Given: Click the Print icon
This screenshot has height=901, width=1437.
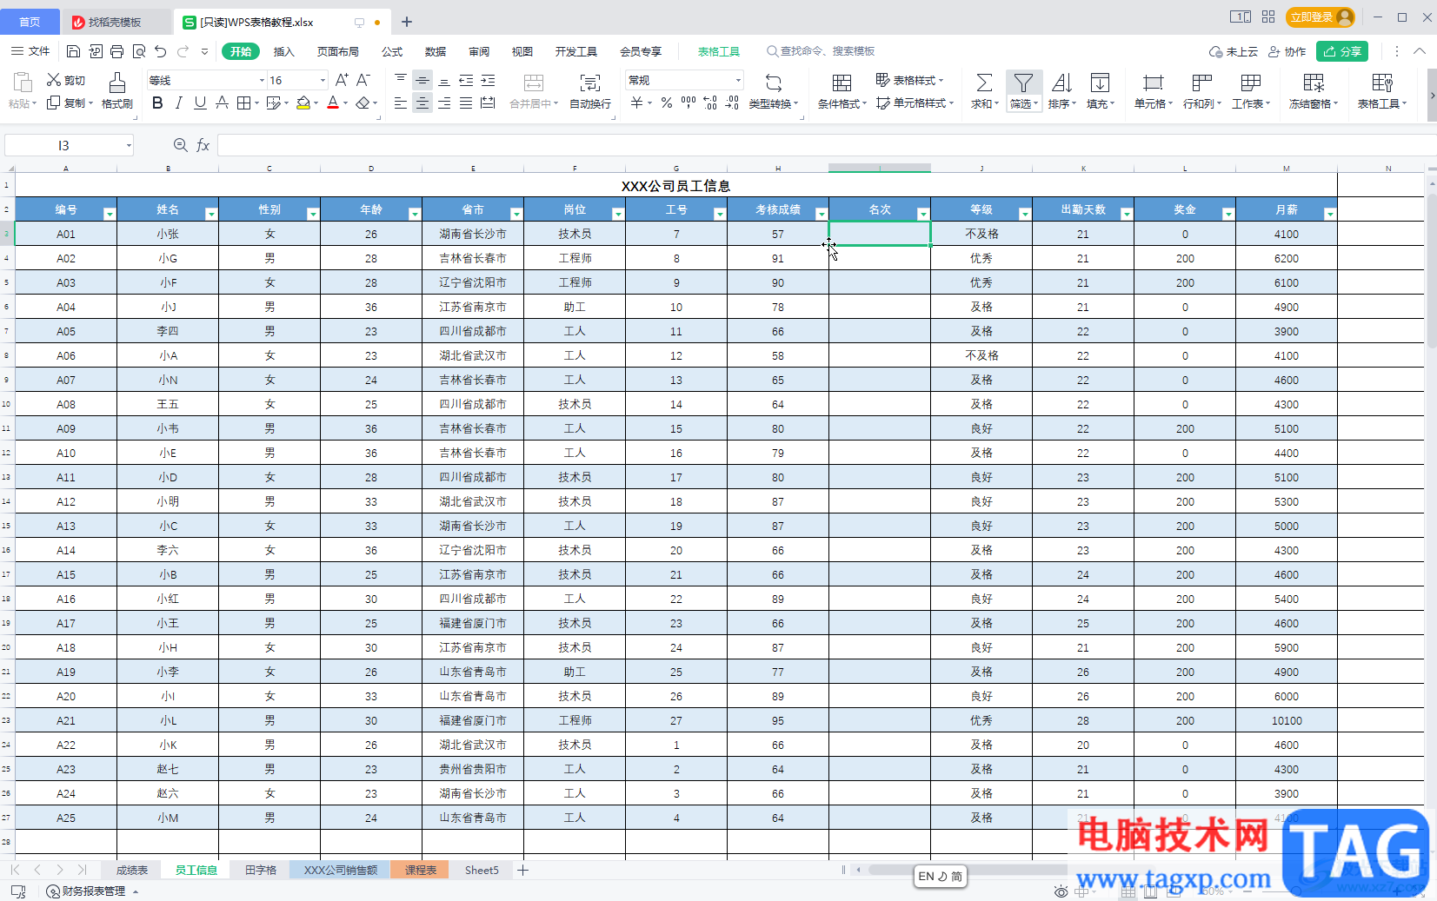Looking at the screenshot, I should point(117,51).
